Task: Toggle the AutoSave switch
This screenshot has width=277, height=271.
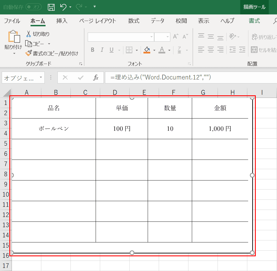Action: (33, 7)
